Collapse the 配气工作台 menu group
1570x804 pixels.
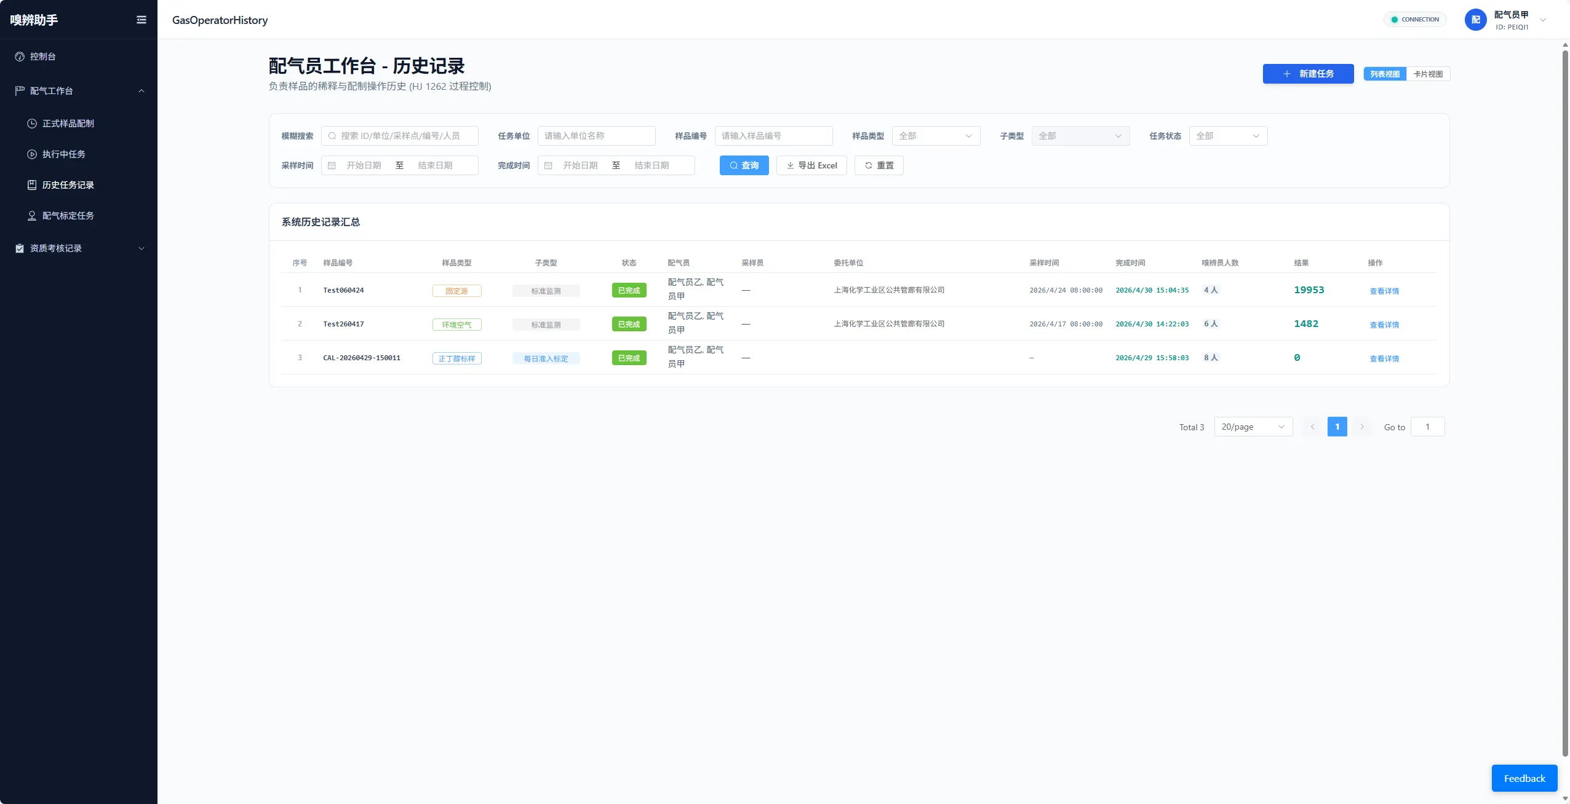pyautogui.click(x=79, y=91)
